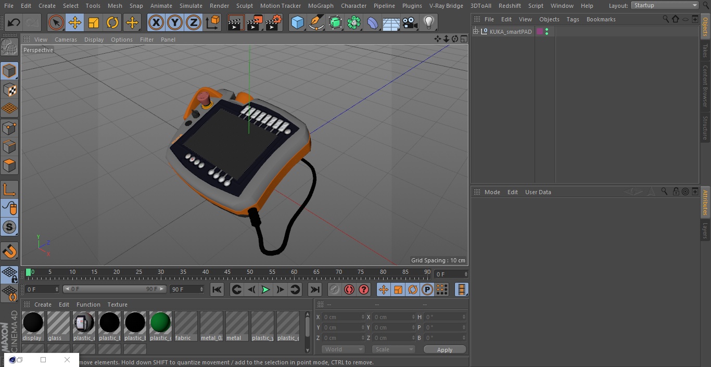Open the Scale mode dropdown

tap(393, 349)
